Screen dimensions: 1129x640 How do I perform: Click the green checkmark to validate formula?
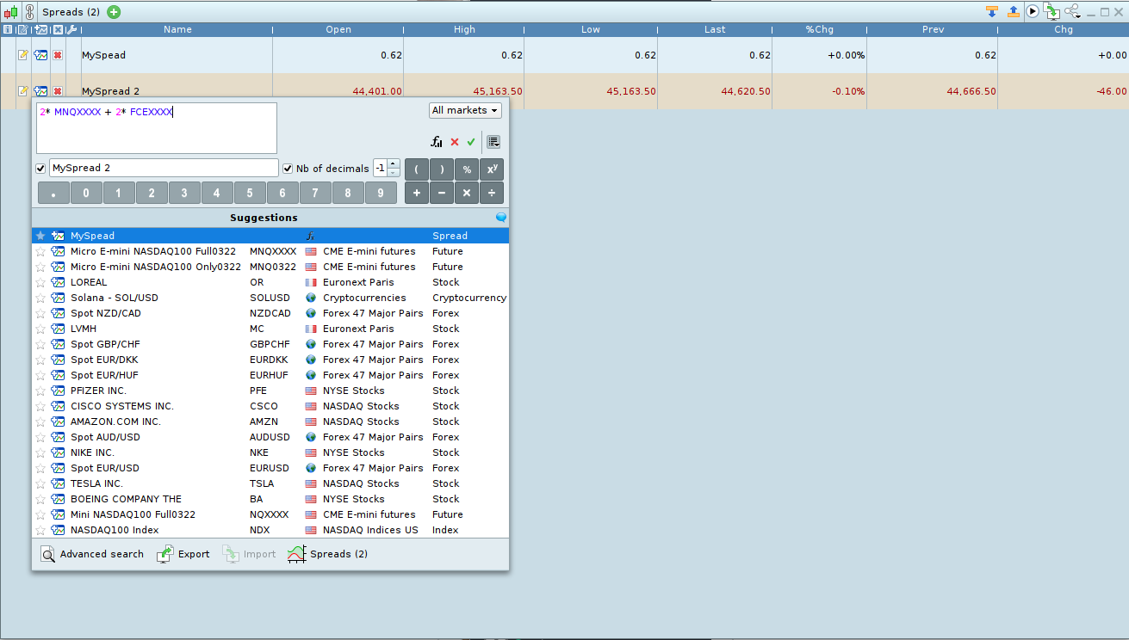[471, 142]
